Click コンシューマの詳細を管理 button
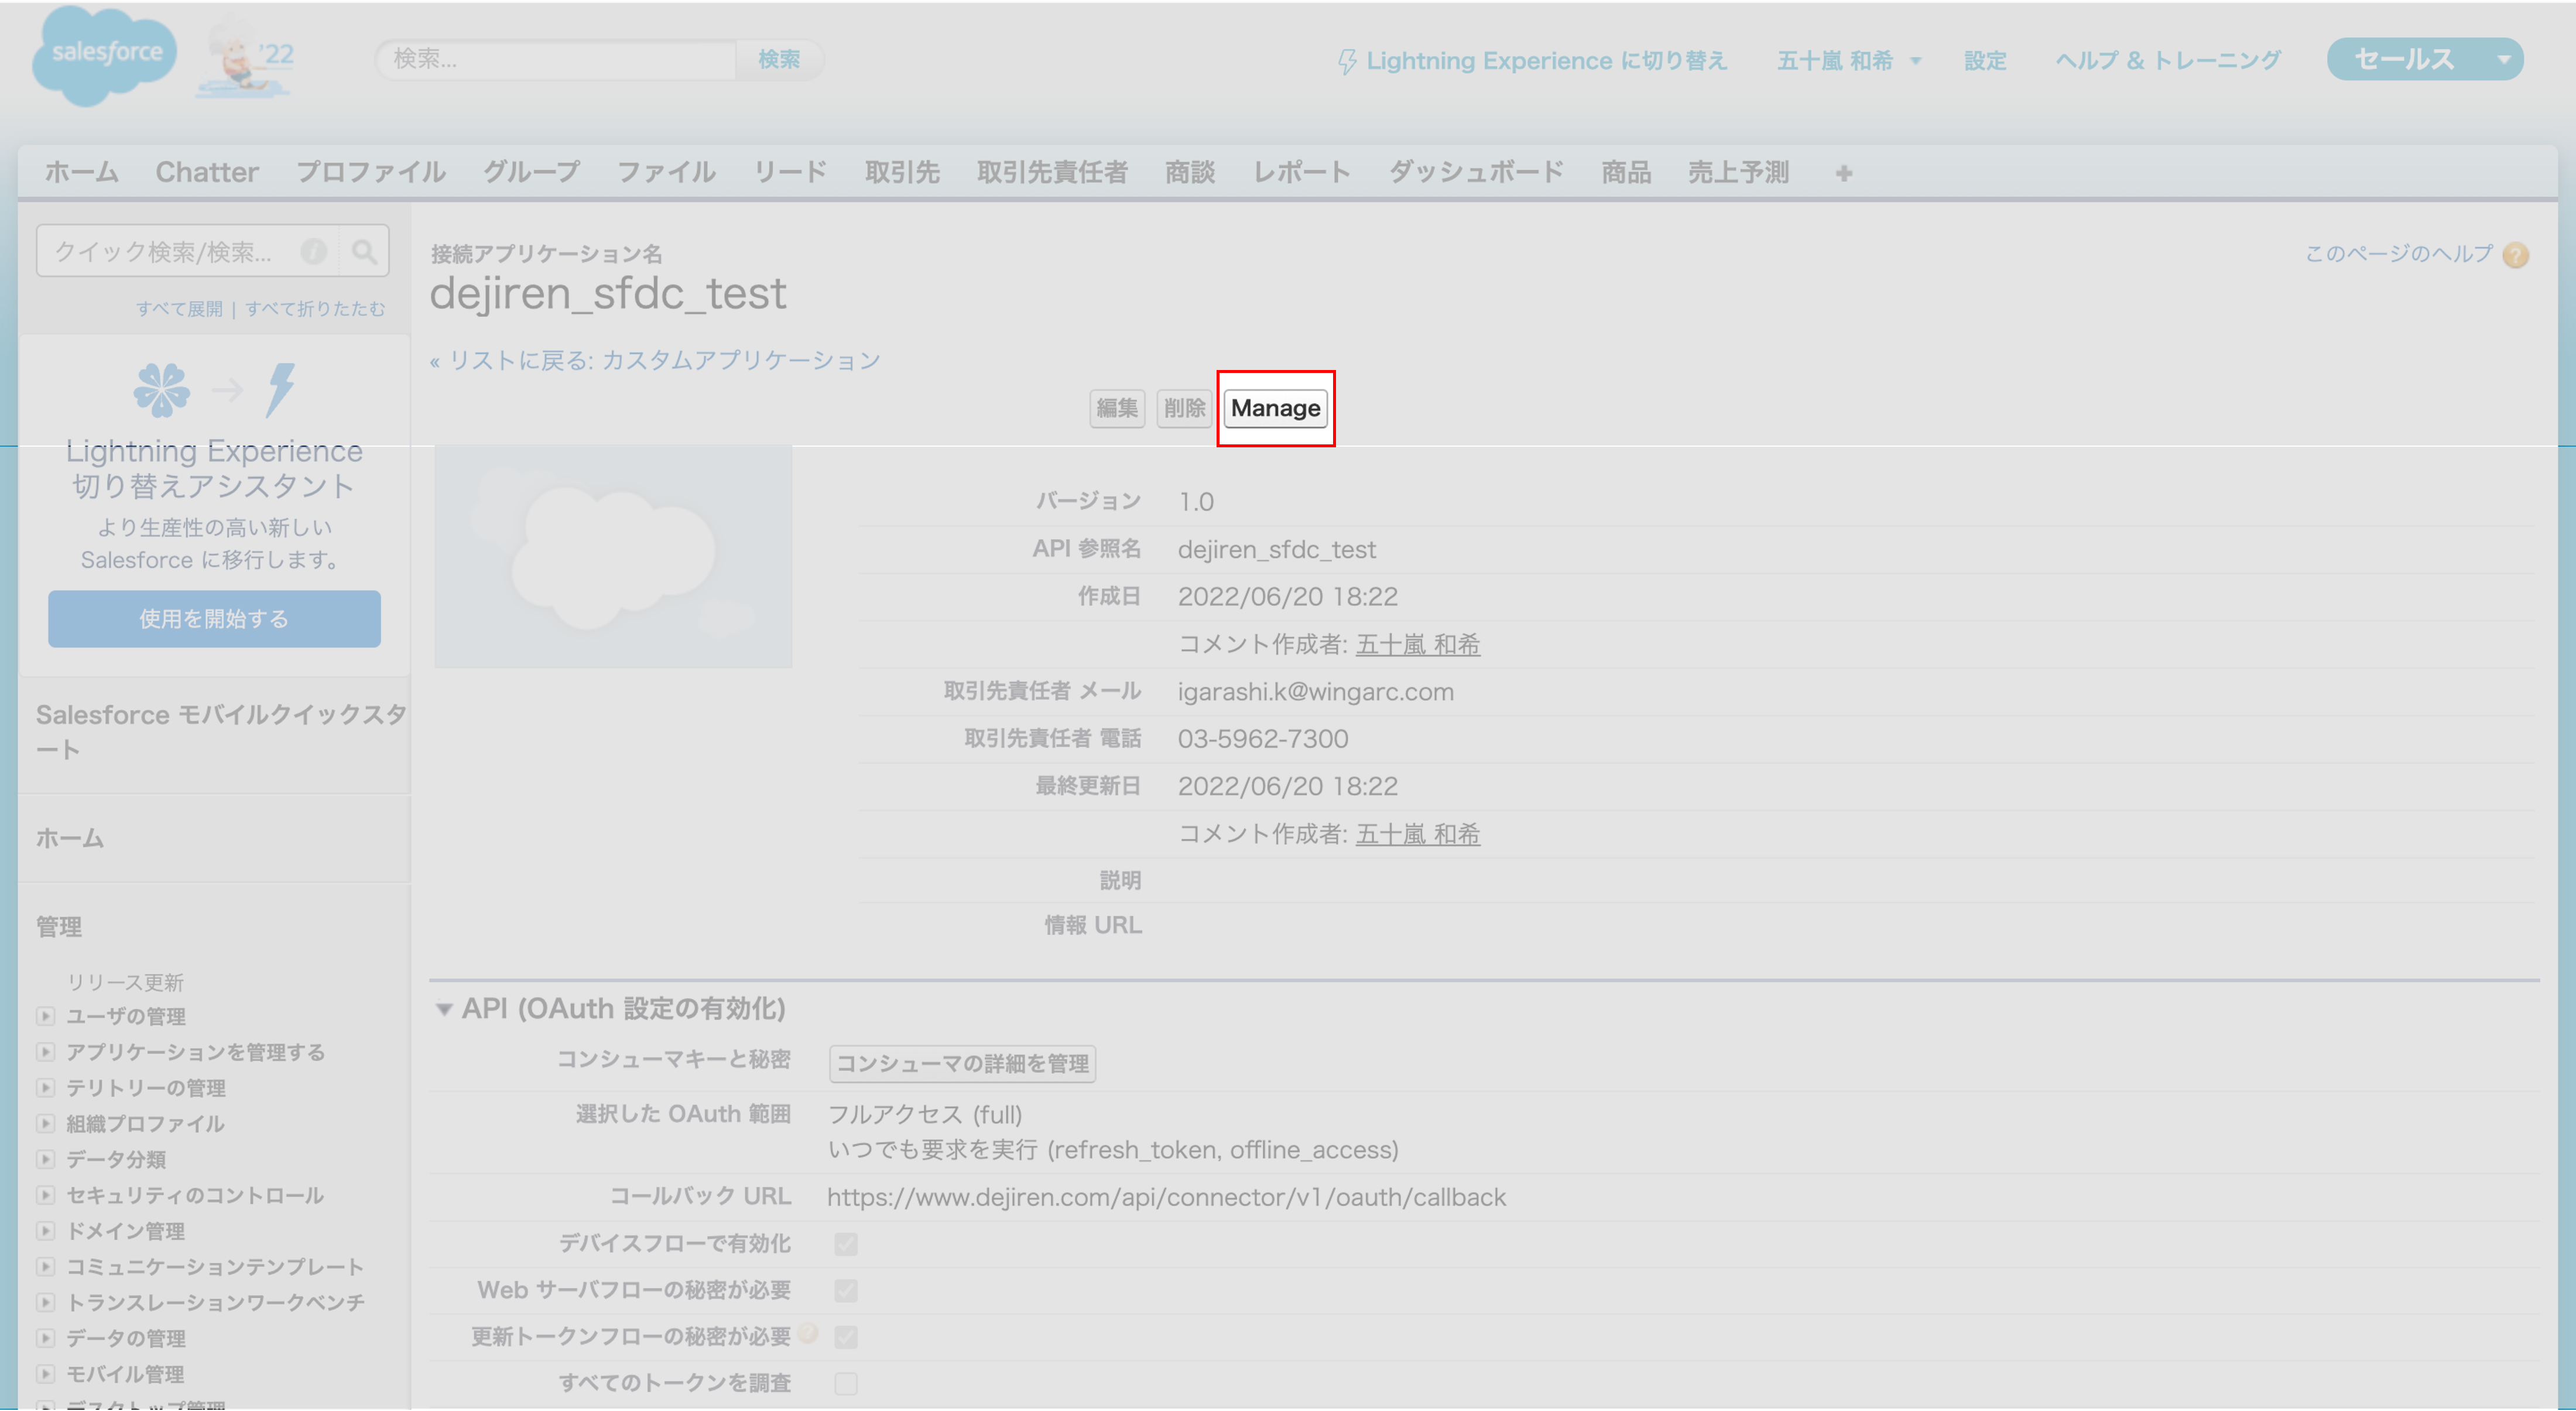The image size is (2576, 1411). click(x=961, y=1063)
